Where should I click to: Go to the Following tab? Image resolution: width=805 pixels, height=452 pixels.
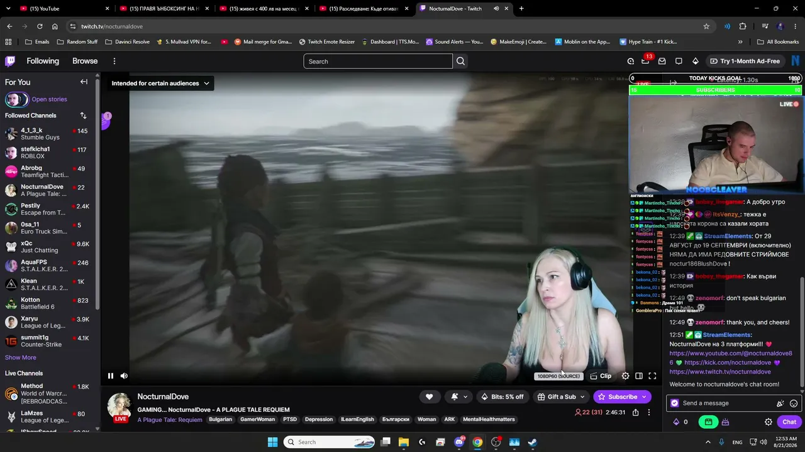pos(43,61)
